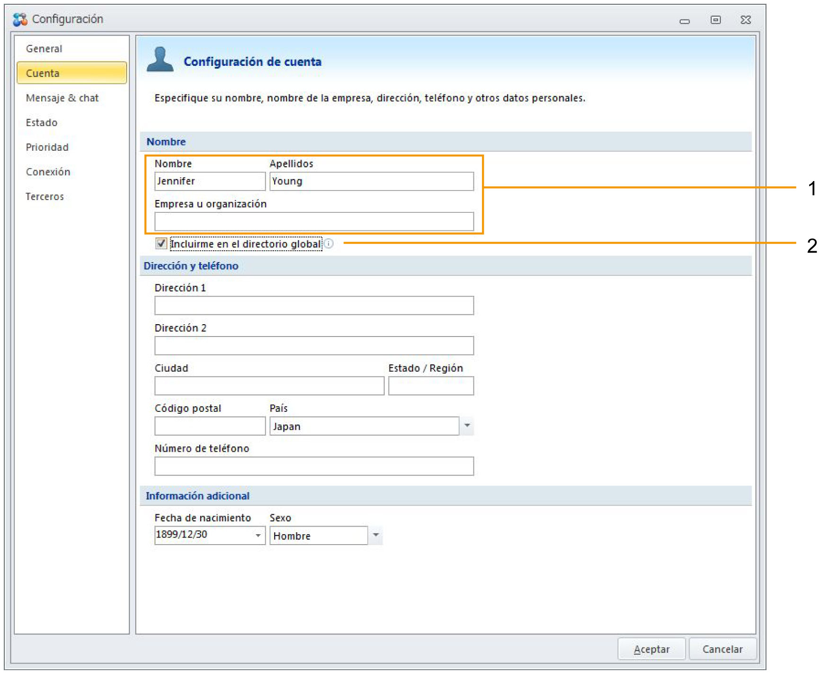Click the Ciudad input field
This screenshot has height=674, width=821.
(x=269, y=386)
